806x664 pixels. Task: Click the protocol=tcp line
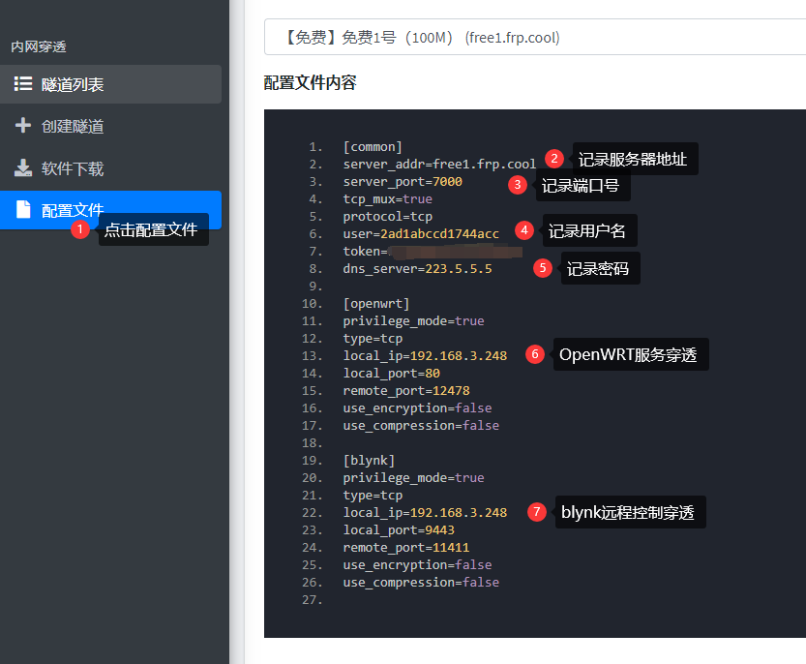point(388,217)
